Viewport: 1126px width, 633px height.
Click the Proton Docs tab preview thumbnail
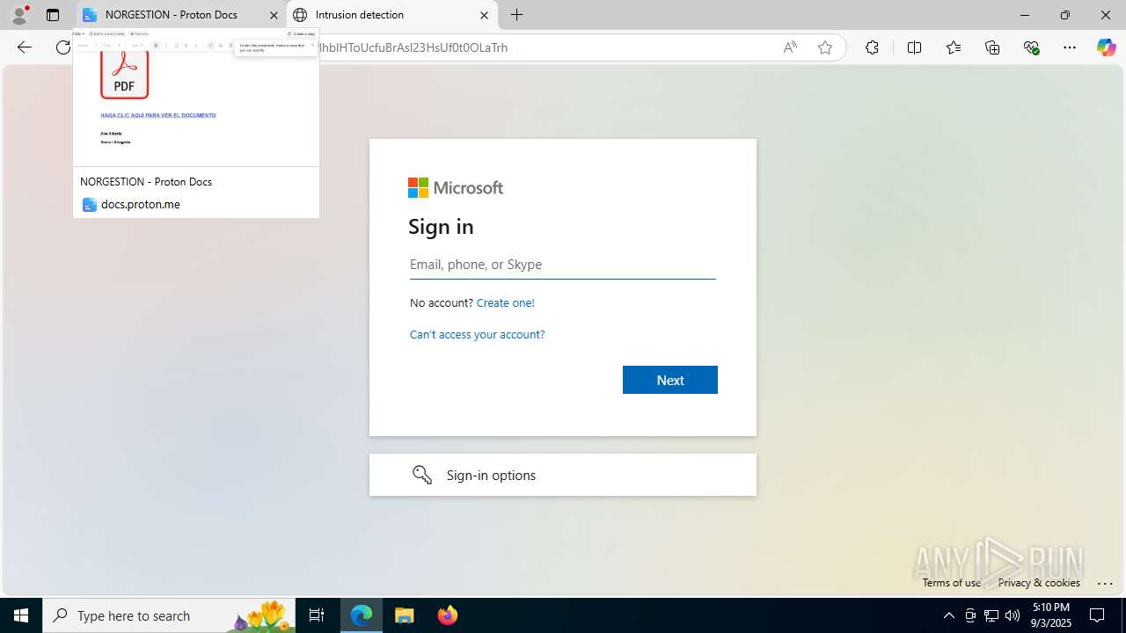pyautogui.click(x=196, y=98)
